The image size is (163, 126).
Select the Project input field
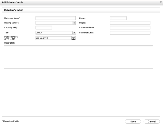(x=130, y=23)
